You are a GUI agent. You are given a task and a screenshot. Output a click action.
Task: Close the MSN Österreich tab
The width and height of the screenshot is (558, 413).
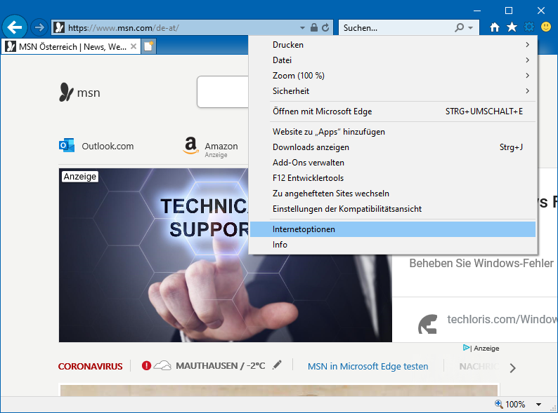(134, 46)
